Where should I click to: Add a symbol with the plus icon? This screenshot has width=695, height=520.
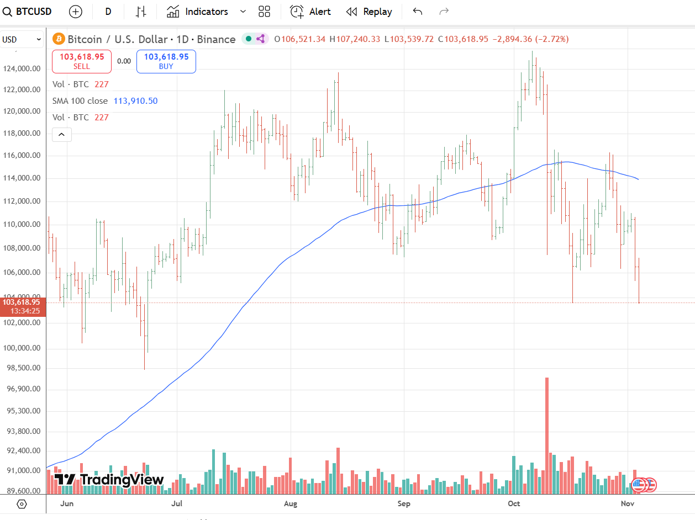pyautogui.click(x=76, y=12)
